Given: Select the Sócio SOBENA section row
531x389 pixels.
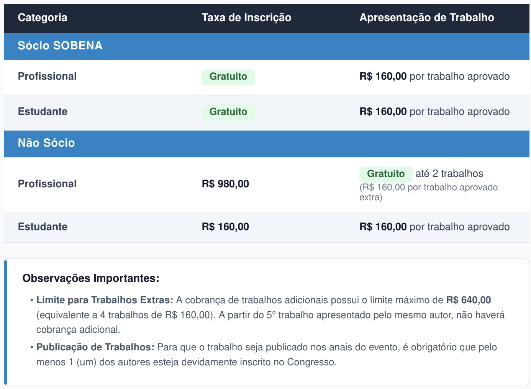Looking at the screenshot, I should pyautogui.click(x=267, y=46).
